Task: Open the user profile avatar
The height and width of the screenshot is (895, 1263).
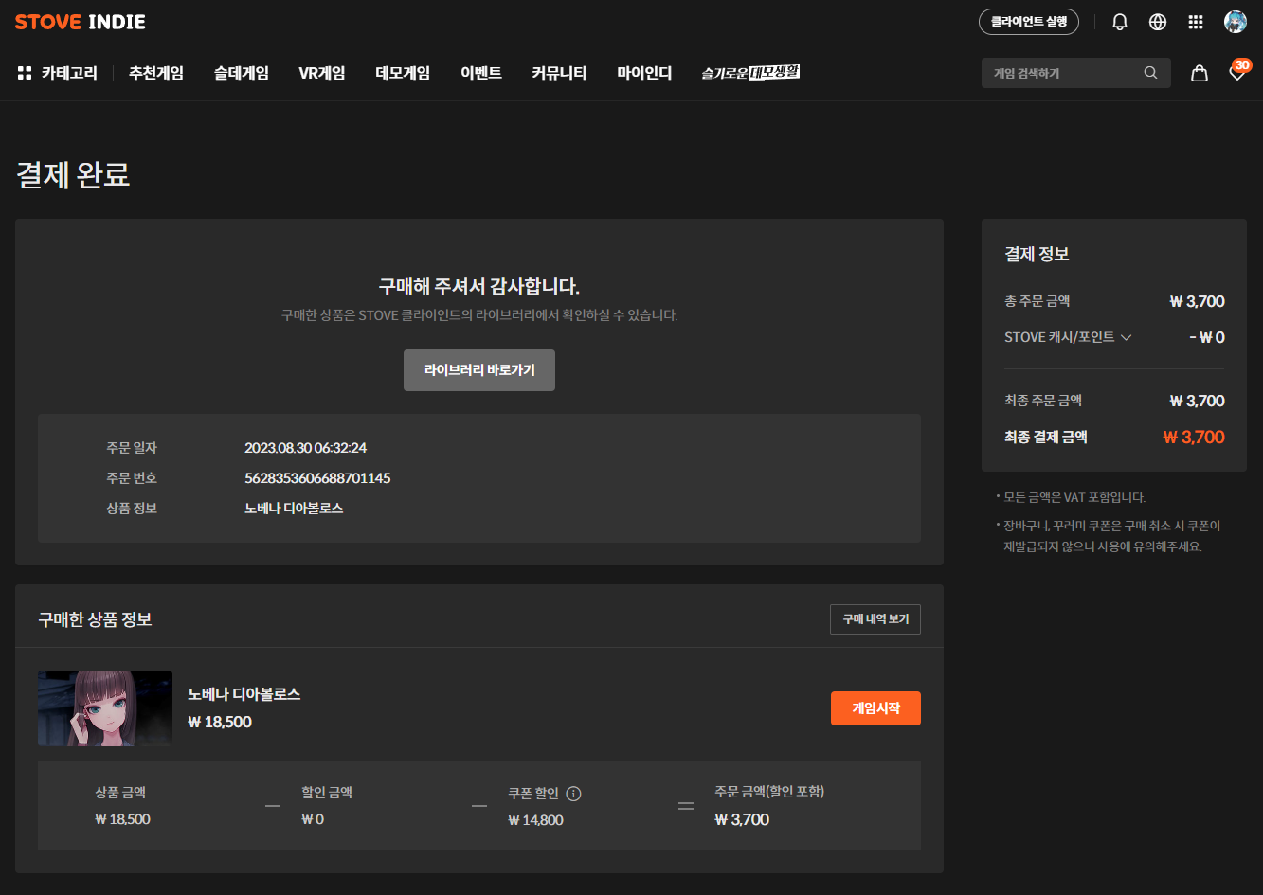Action: (1235, 22)
